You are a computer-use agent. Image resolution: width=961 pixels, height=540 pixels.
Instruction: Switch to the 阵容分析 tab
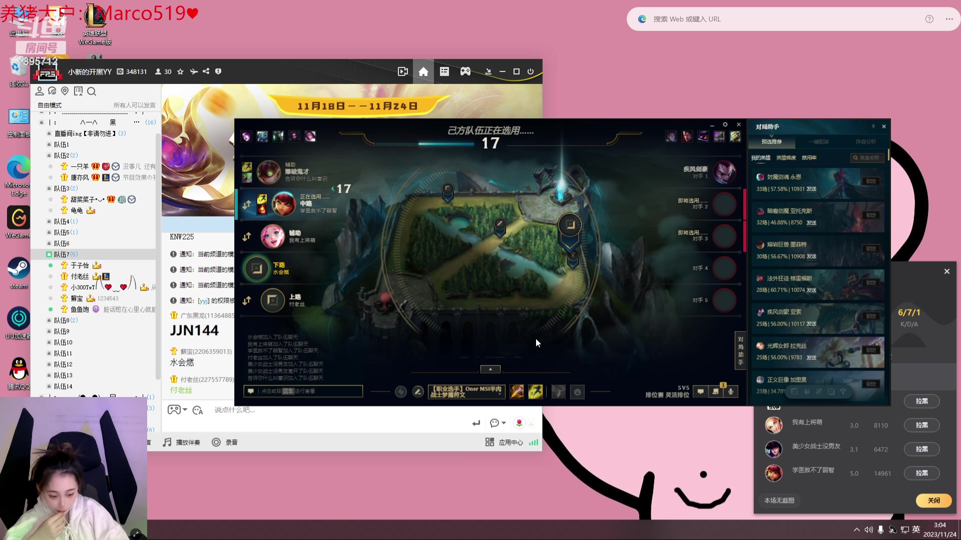(865, 142)
